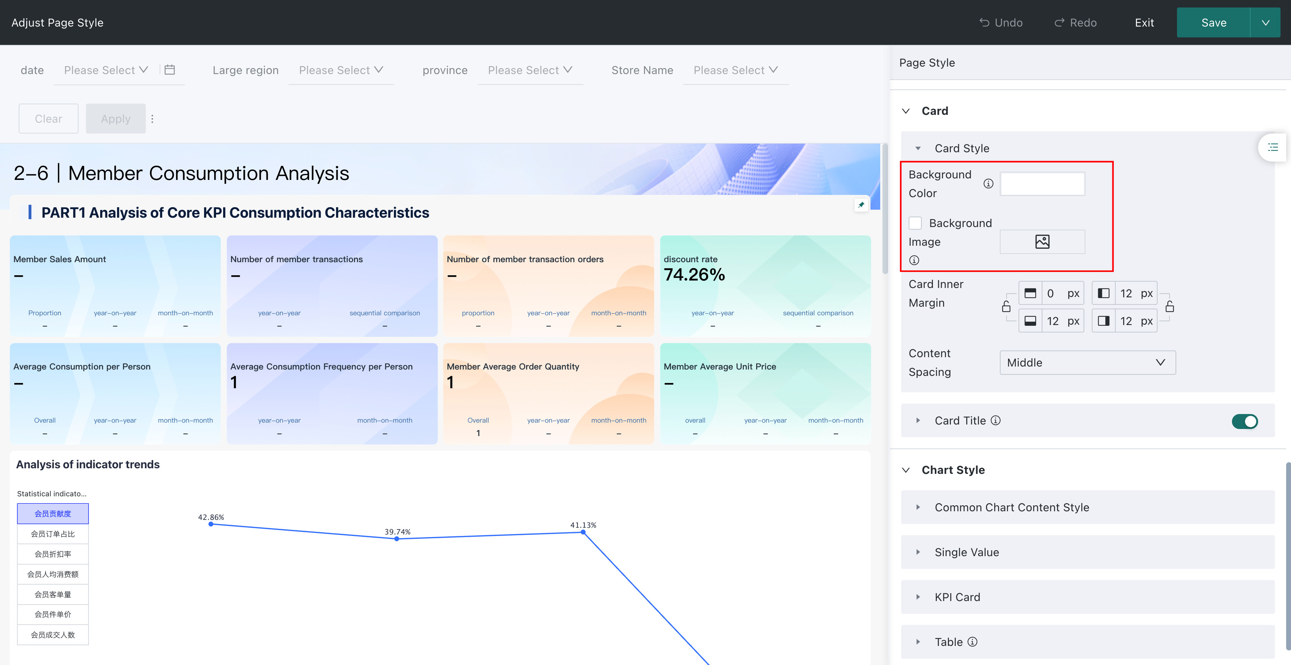1291x665 pixels.
Task: Select the 会员人均消费额 indicator
Action: tap(53, 574)
